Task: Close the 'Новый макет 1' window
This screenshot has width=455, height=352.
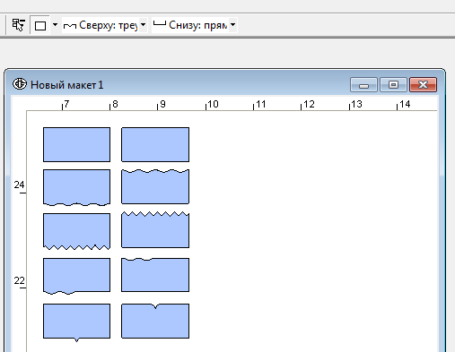Action: pos(423,85)
